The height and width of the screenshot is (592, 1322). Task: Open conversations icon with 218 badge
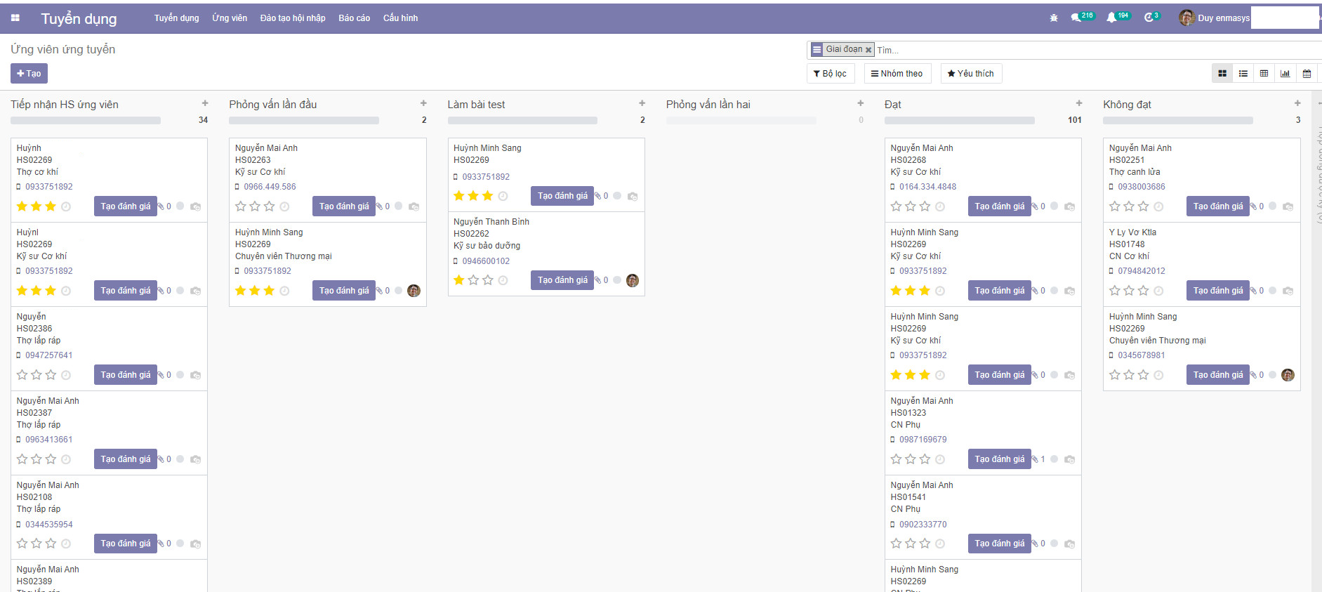point(1076,18)
